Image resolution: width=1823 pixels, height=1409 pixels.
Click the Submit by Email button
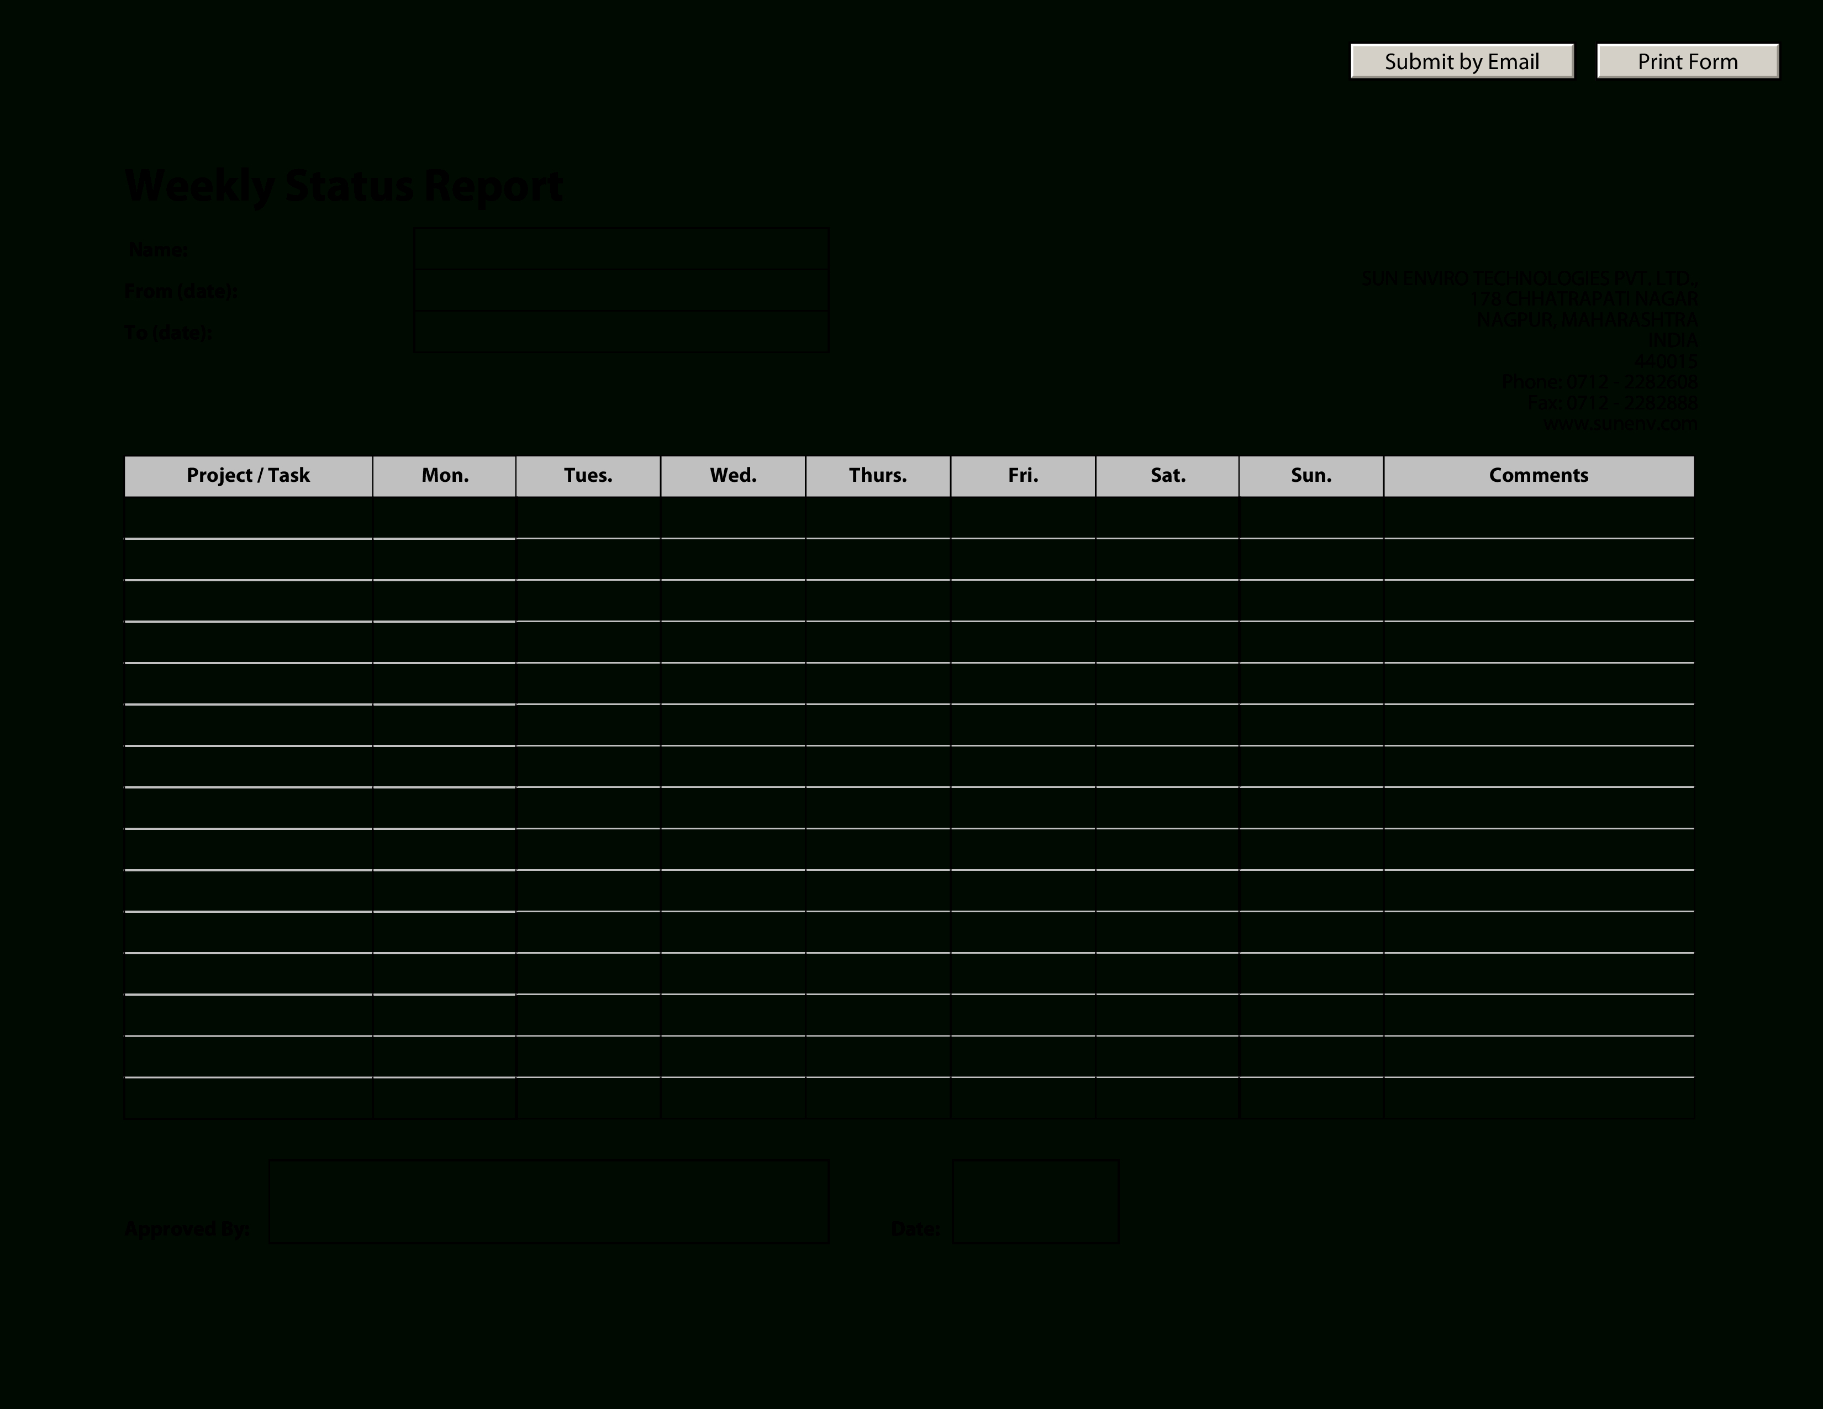point(1461,61)
